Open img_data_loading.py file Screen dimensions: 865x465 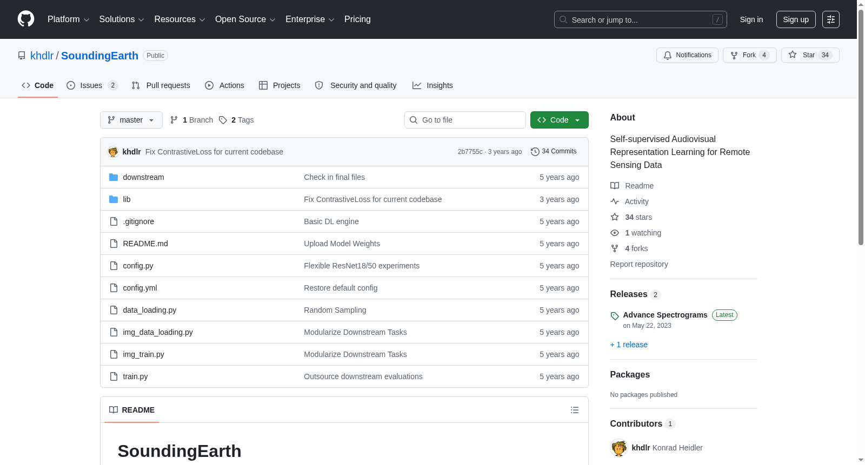tap(158, 332)
